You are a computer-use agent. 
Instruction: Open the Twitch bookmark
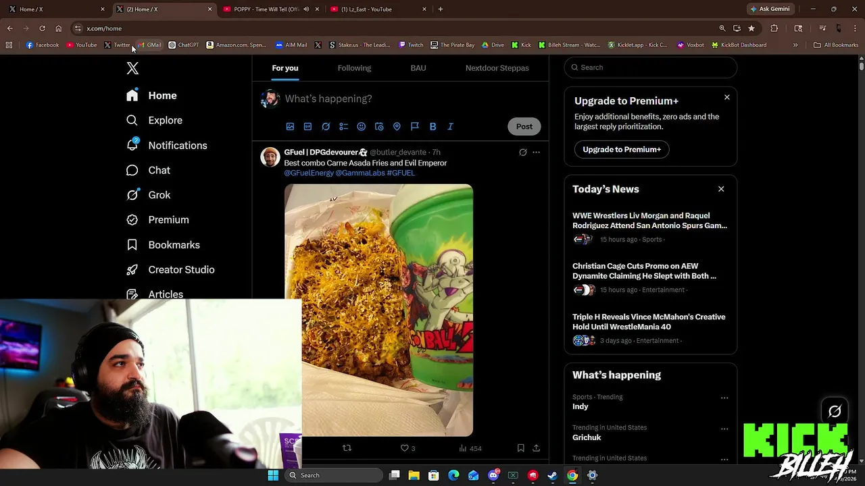[411, 45]
